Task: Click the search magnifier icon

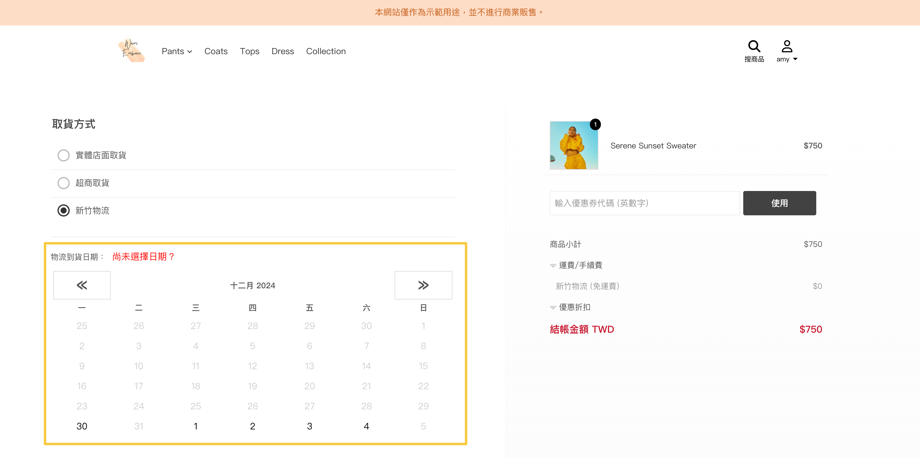Action: pyautogui.click(x=754, y=46)
